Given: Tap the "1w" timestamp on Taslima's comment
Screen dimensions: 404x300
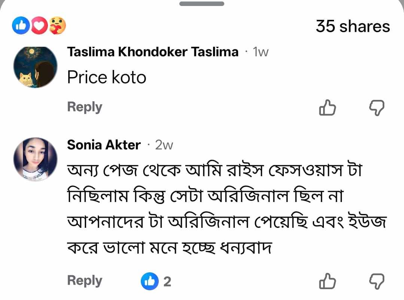Looking at the screenshot, I should click(x=261, y=52).
